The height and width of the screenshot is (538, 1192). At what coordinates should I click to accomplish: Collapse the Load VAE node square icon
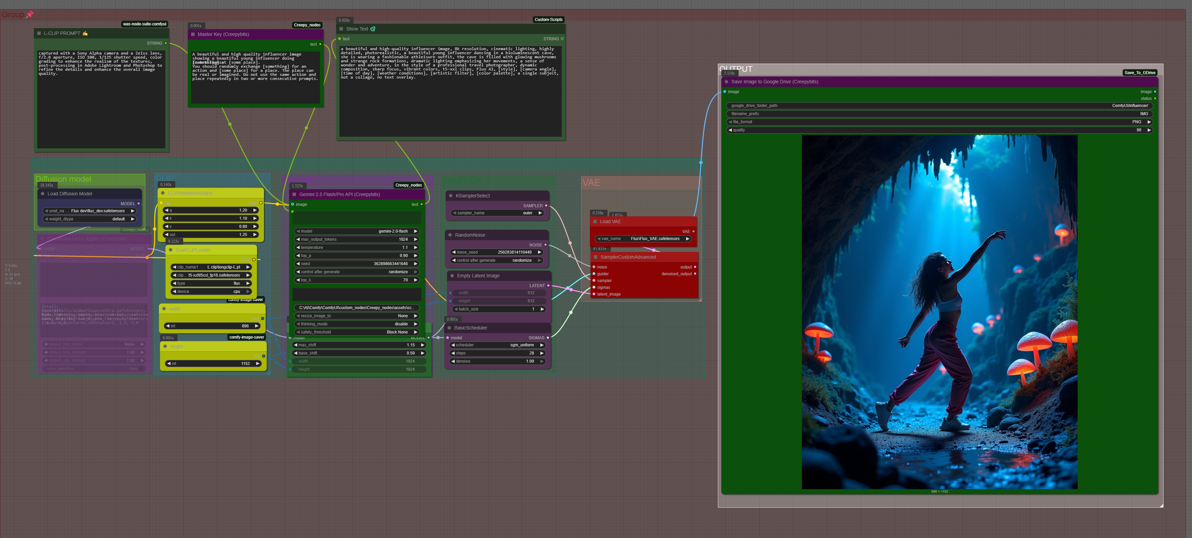(595, 221)
